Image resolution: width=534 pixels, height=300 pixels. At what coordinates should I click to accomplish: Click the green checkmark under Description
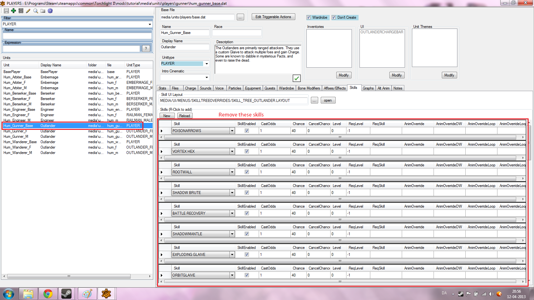click(x=297, y=78)
